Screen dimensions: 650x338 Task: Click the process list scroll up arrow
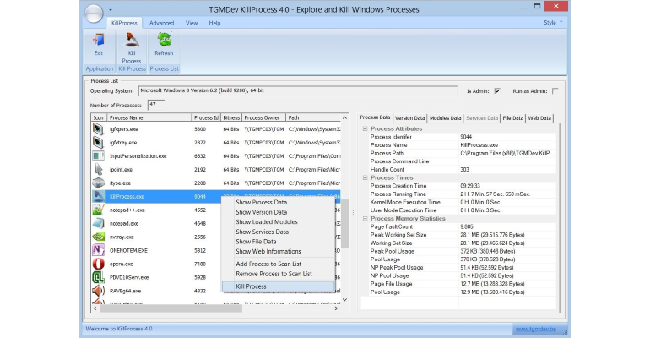[344, 117]
